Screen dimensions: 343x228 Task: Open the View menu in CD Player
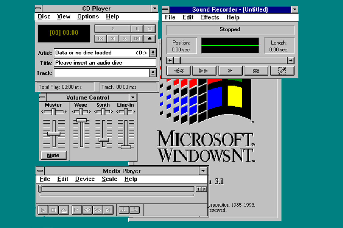click(63, 17)
